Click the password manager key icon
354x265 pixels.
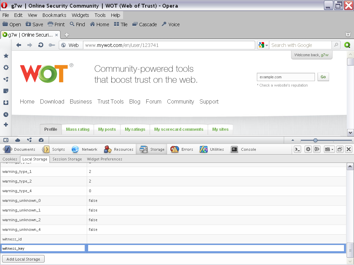click(52, 45)
